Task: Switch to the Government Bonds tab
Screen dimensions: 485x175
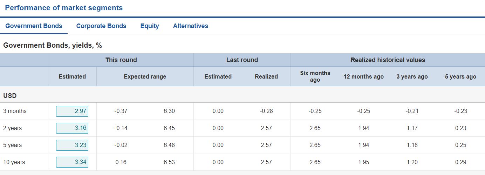Action: [x=34, y=26]
